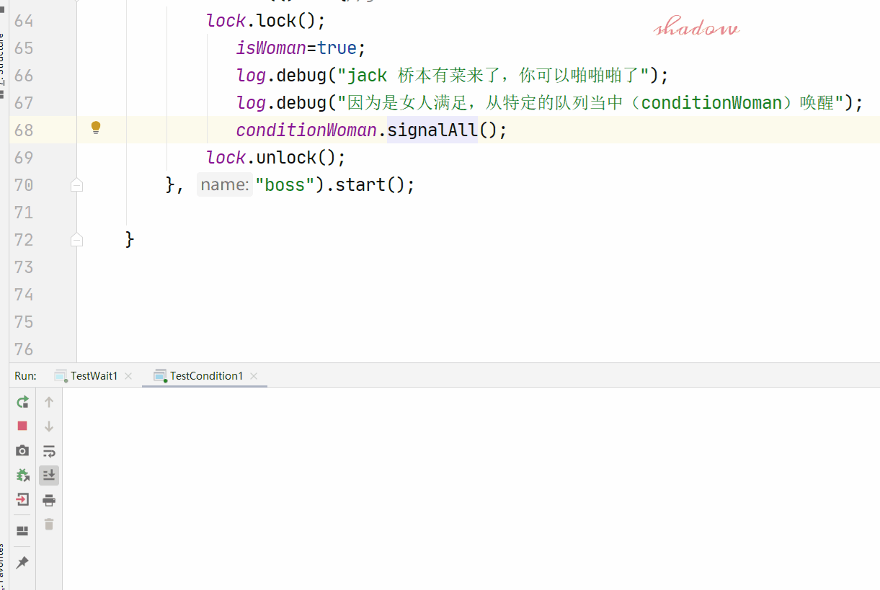The image size is (880, 590).
Task: Print console output using printer icon
Action: point(49,500)
